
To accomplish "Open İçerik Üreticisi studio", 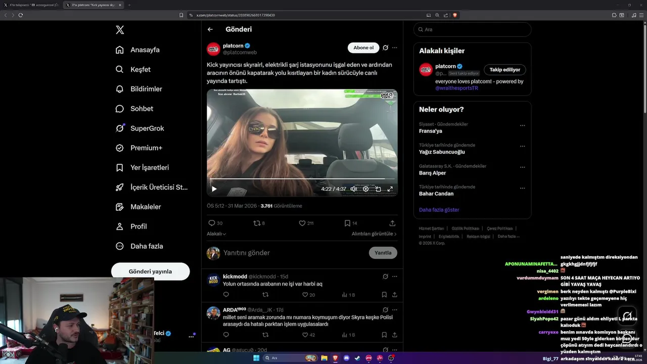I will (152, 187).
